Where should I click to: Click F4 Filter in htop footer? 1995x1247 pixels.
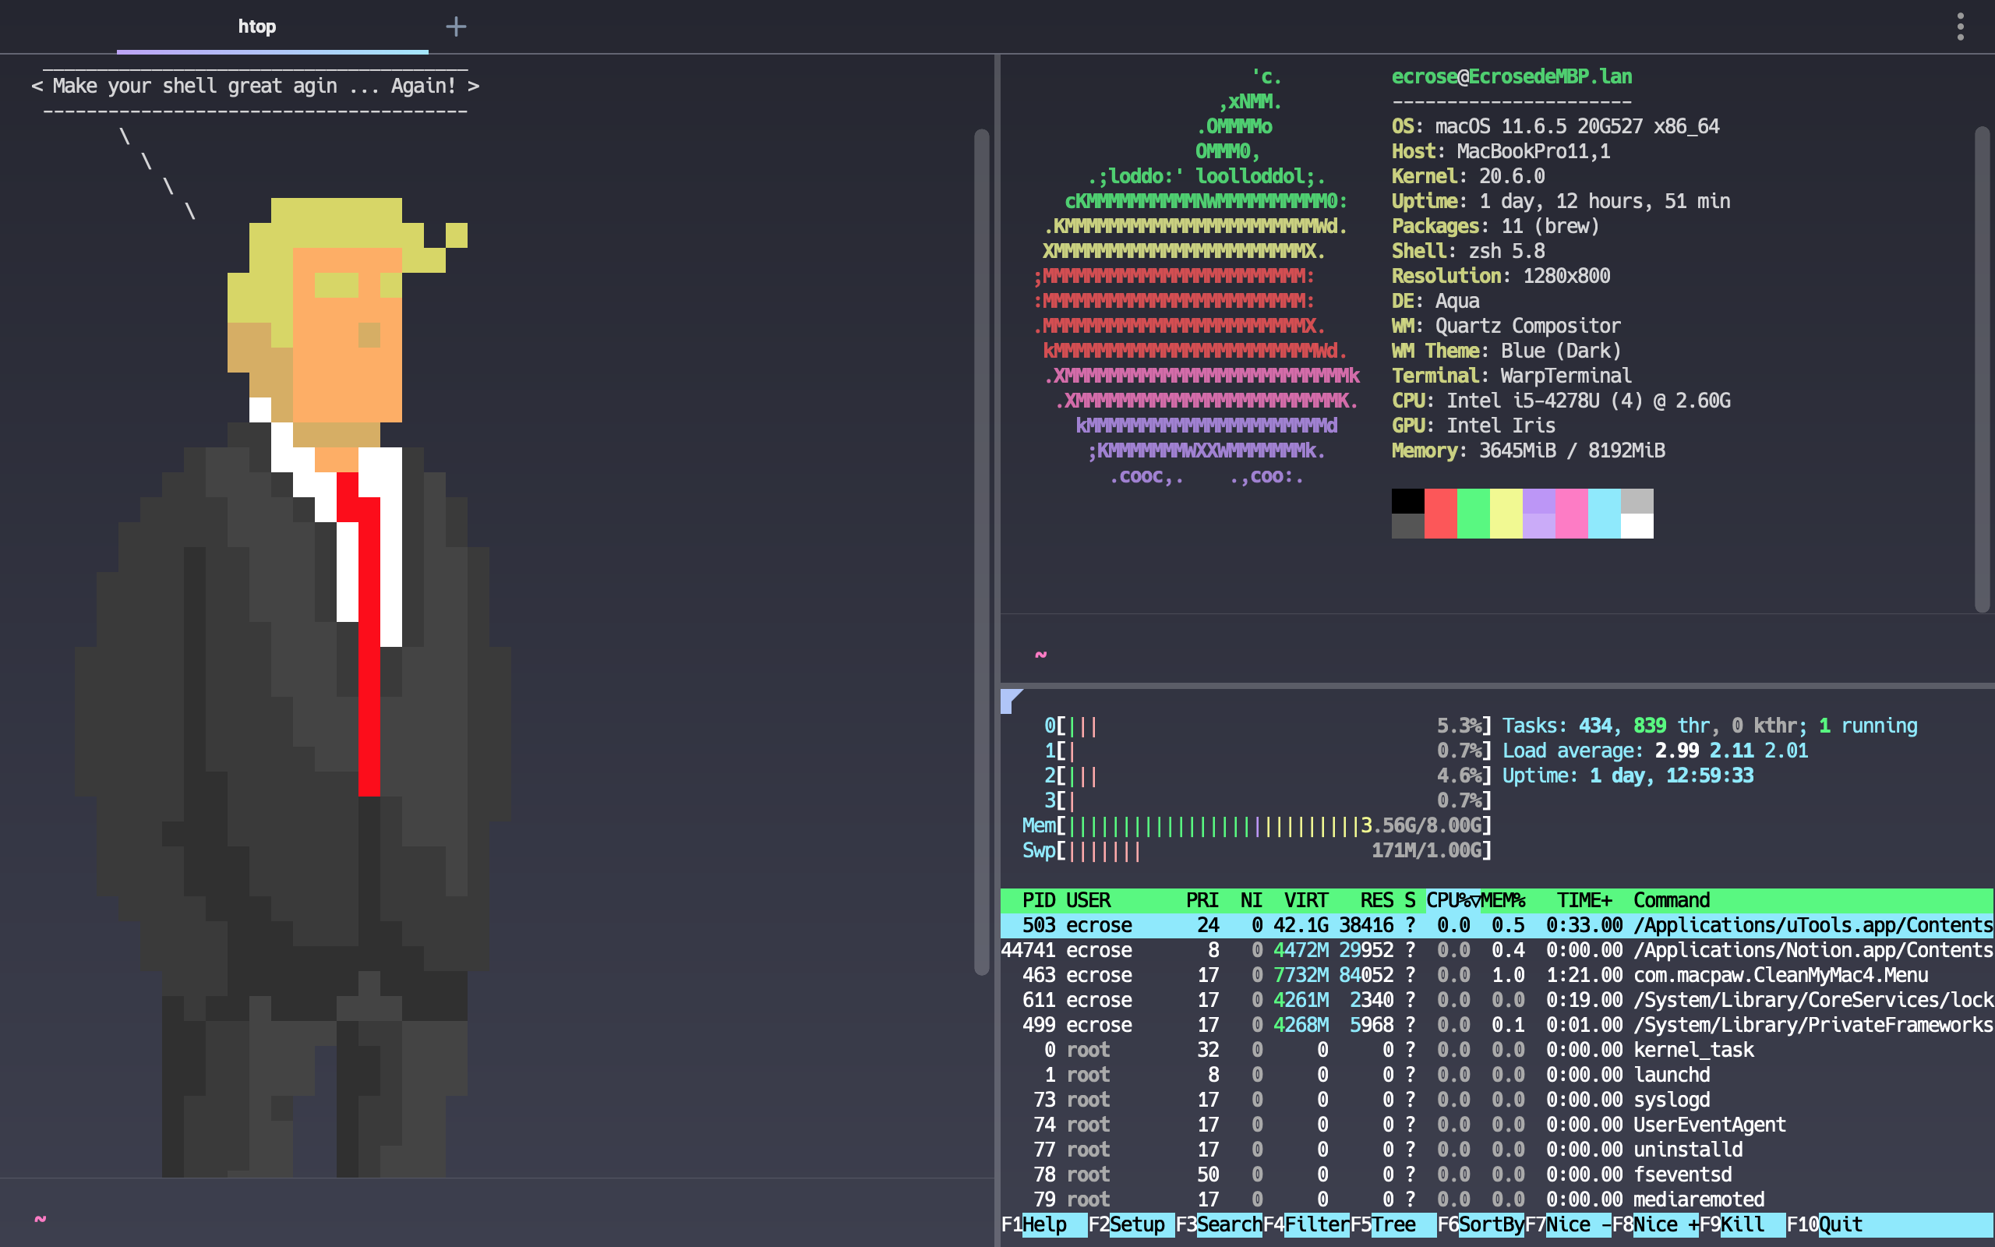(x=1316, y=1224)
